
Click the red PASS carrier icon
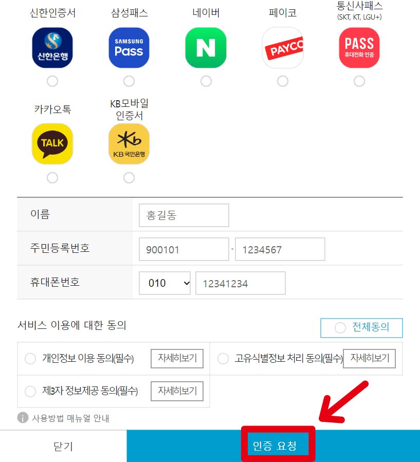pyautogui.click(x=359, y=48)
